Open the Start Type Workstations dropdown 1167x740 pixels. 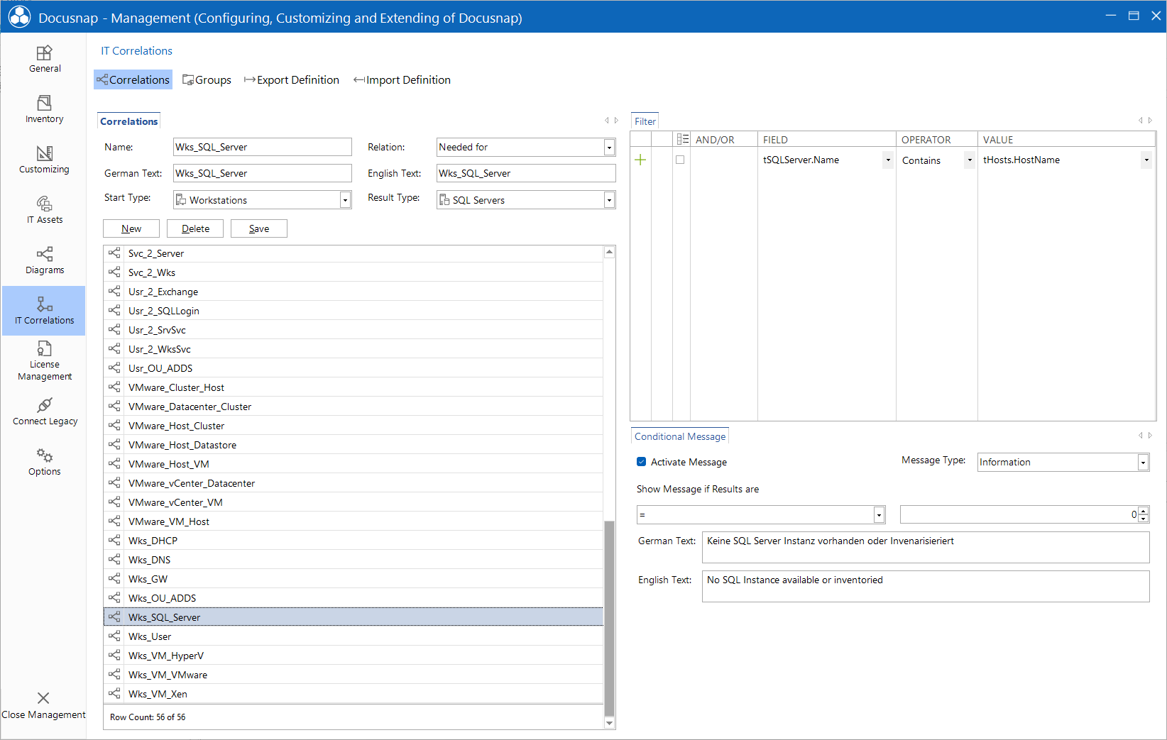[x=345, y=200]
